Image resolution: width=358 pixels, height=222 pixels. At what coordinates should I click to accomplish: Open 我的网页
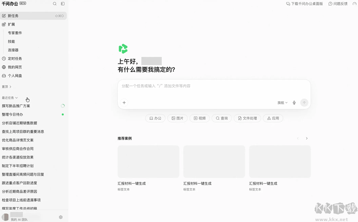click(12, 67)
